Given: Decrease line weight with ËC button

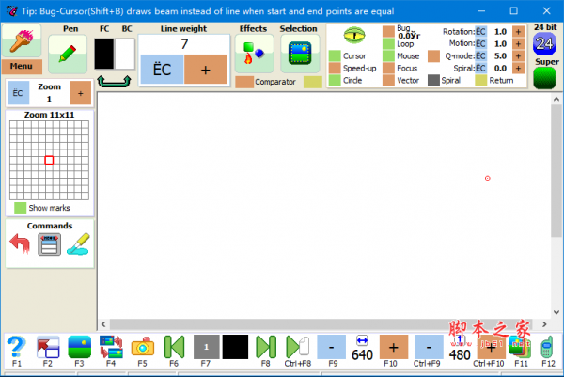Looking at the screenshot, I should [162, 70].
